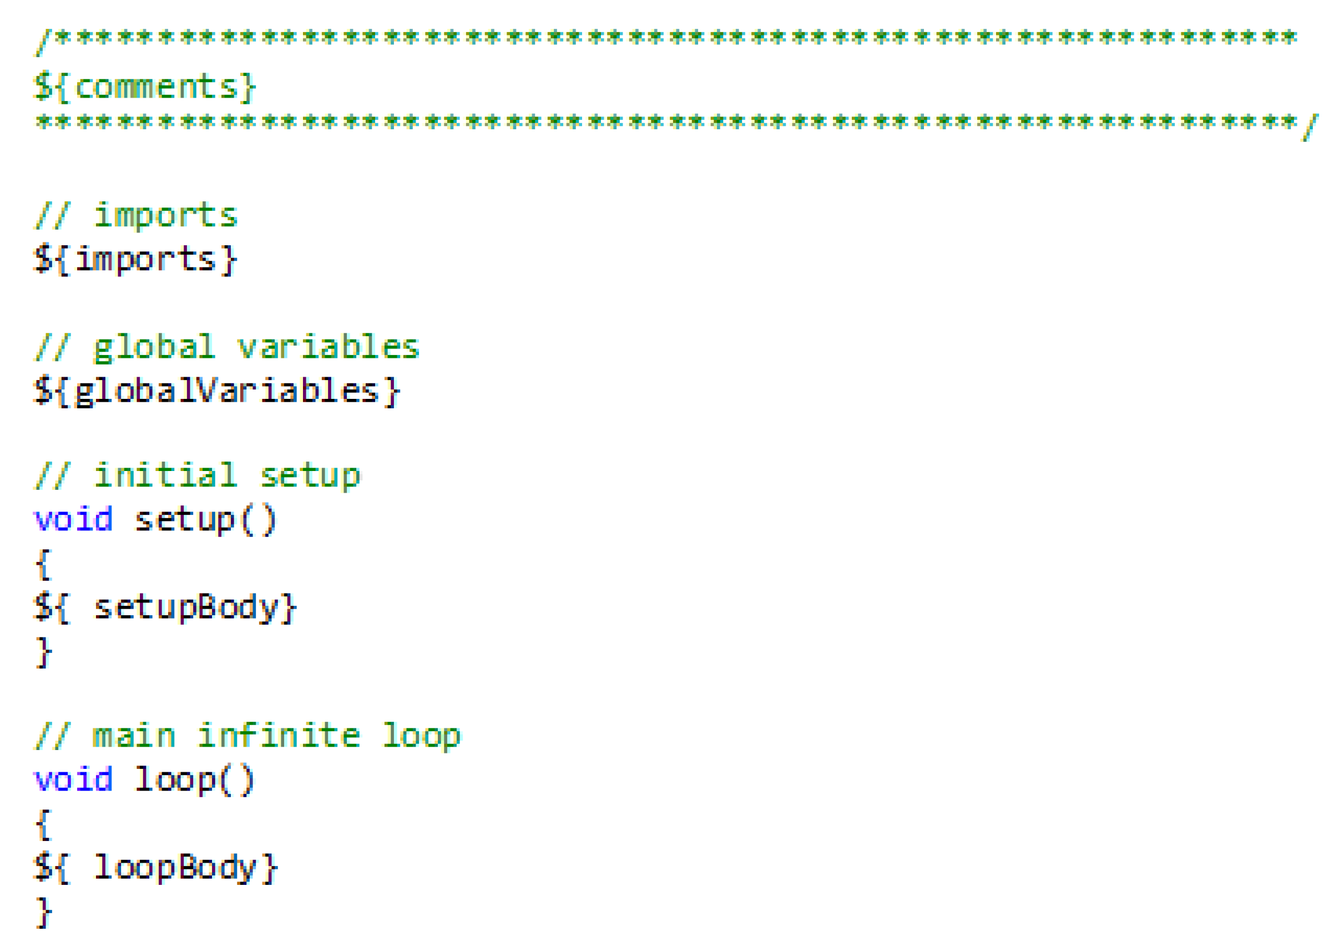Click the closing asterisk comment line
Screen dimensions: 1344x947
668,123
